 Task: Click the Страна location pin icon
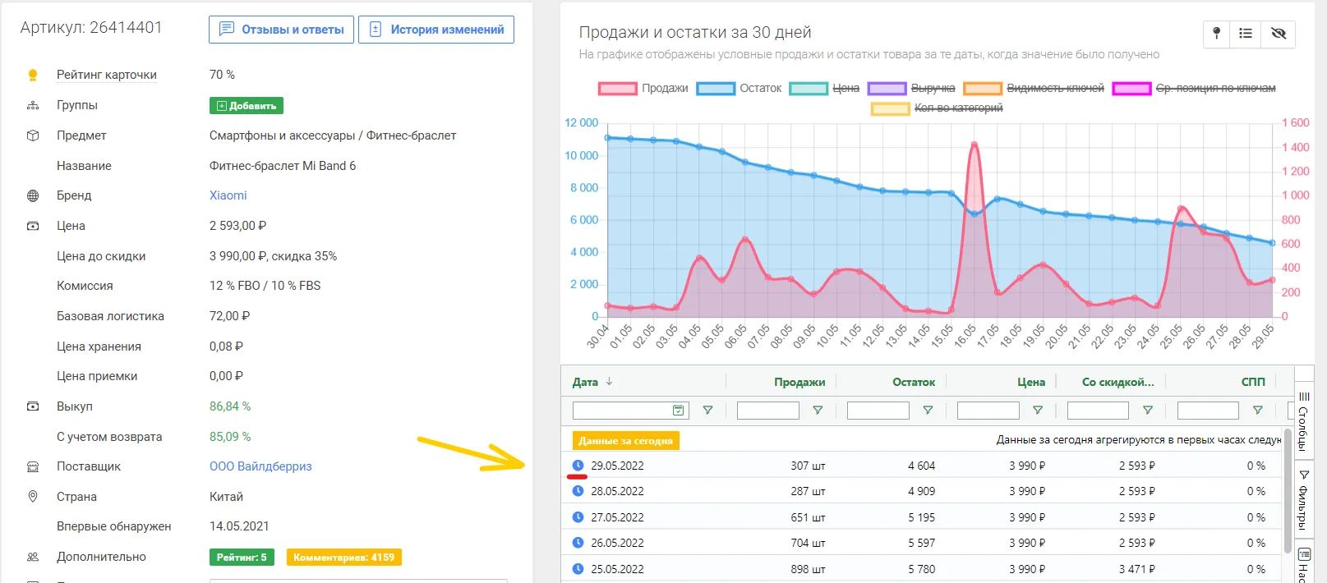[33, 497]
